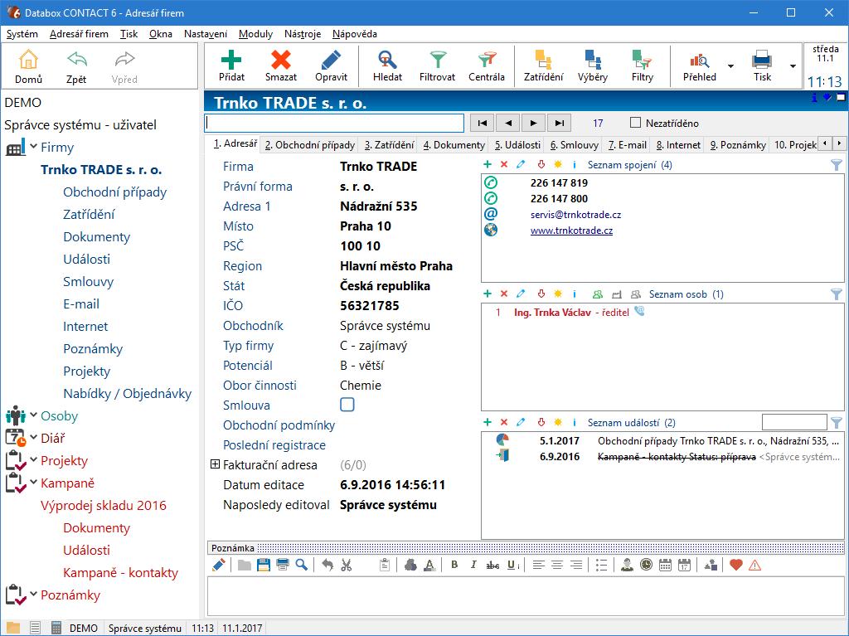Click the filter funnel of Seznam spojení

tap(836, 165)
